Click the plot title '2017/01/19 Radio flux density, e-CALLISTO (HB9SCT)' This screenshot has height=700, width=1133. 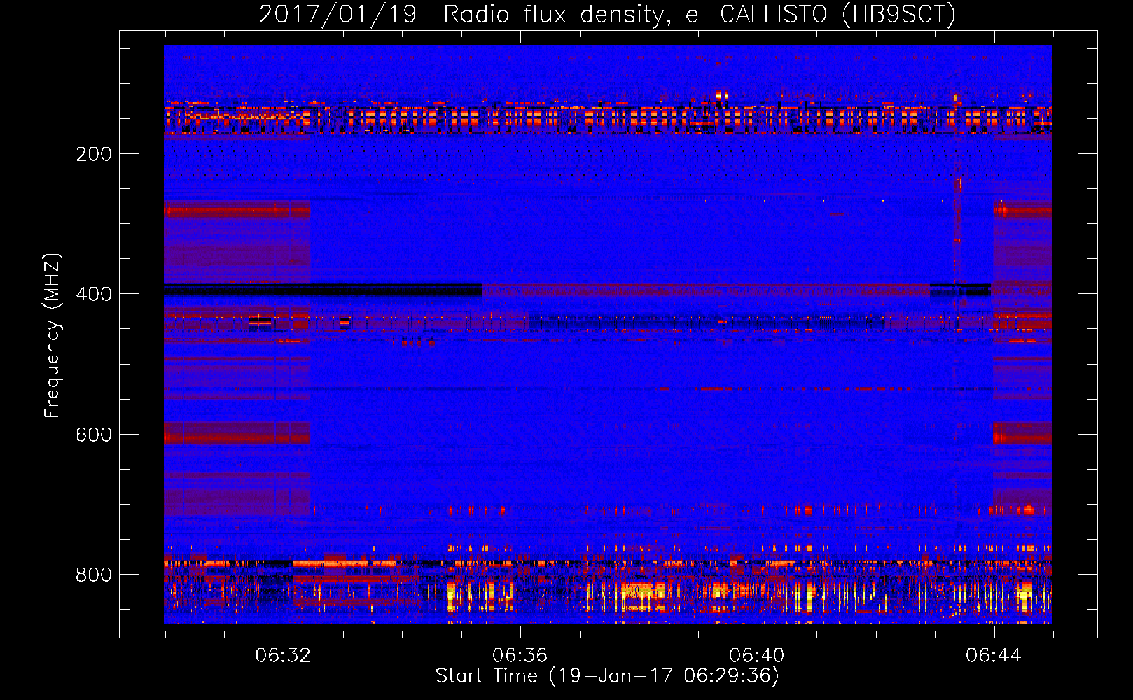[607, 14]
